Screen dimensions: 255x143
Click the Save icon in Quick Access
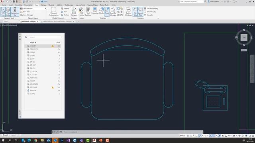click(14, 2)
